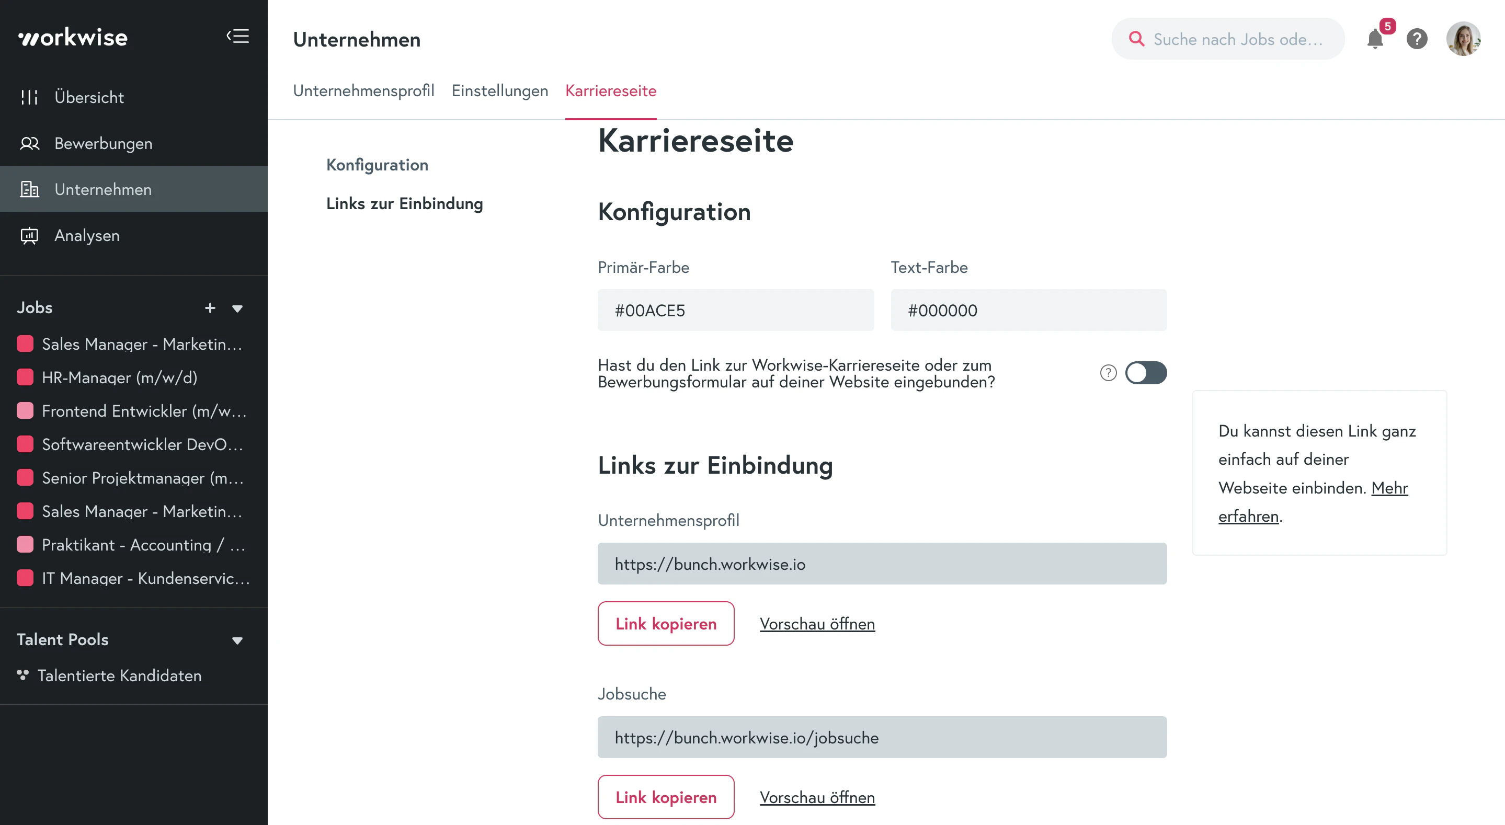The height and width of the screenshot is (825, 1505).
Task: Open the HR-Manager (m/w/d) job
Action: 119,377
